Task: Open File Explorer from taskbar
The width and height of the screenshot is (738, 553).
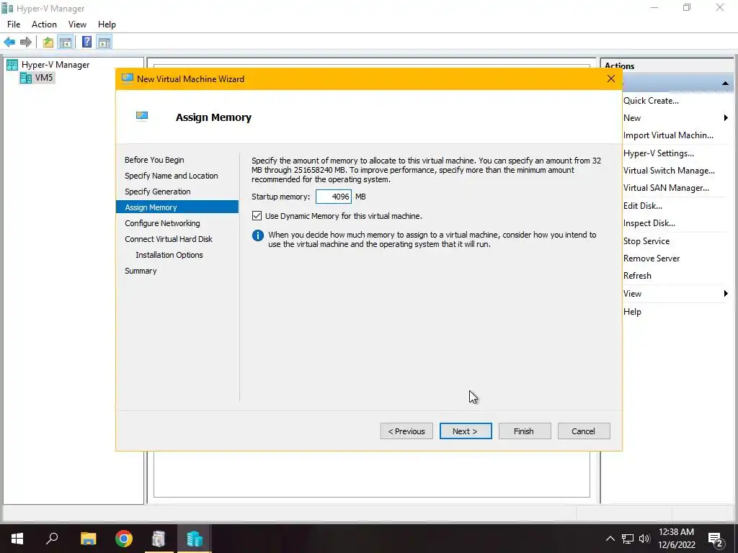Action: 88,539
